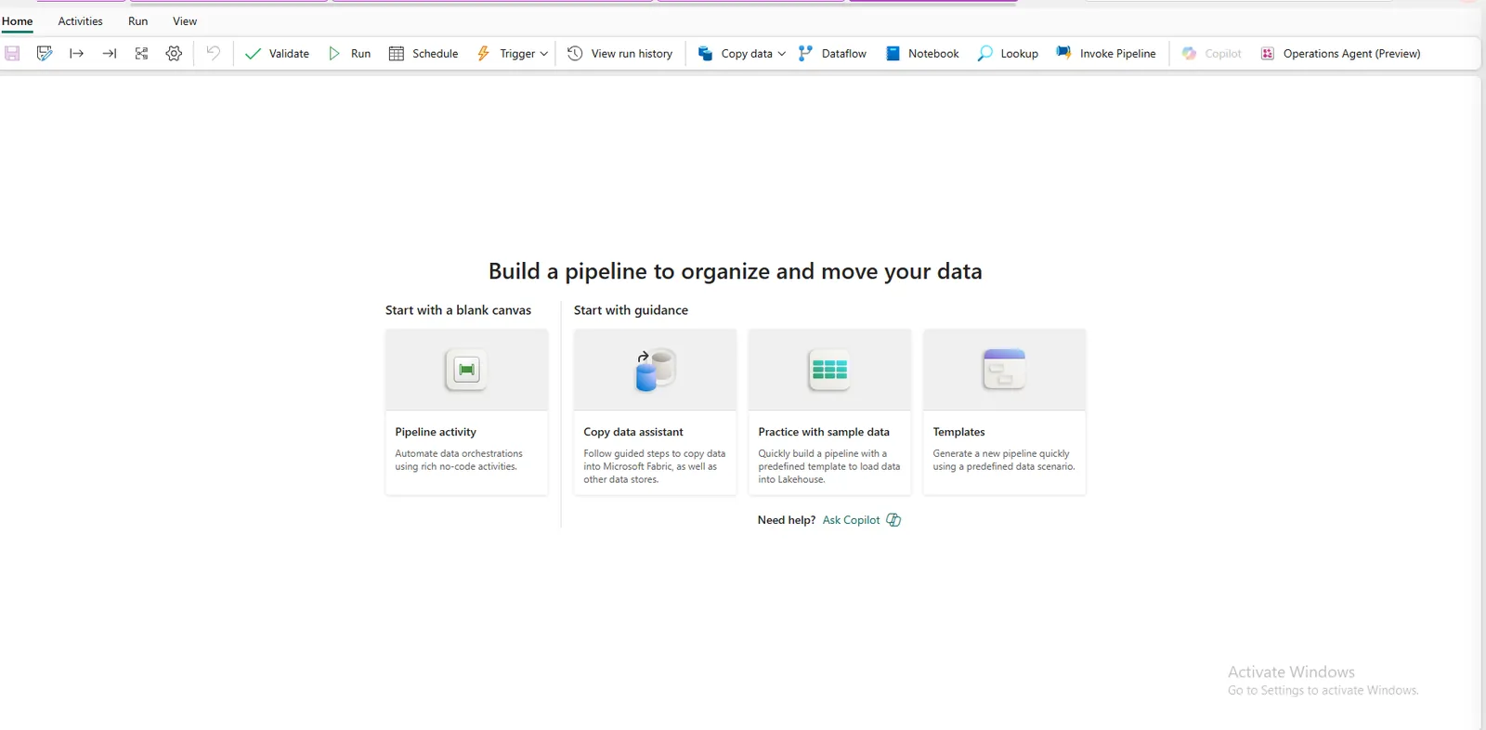The width and height of the screenshot is (1486, 730).
Task: Click 'Follow guided steps to copy data' text
Action: point(654,466)
